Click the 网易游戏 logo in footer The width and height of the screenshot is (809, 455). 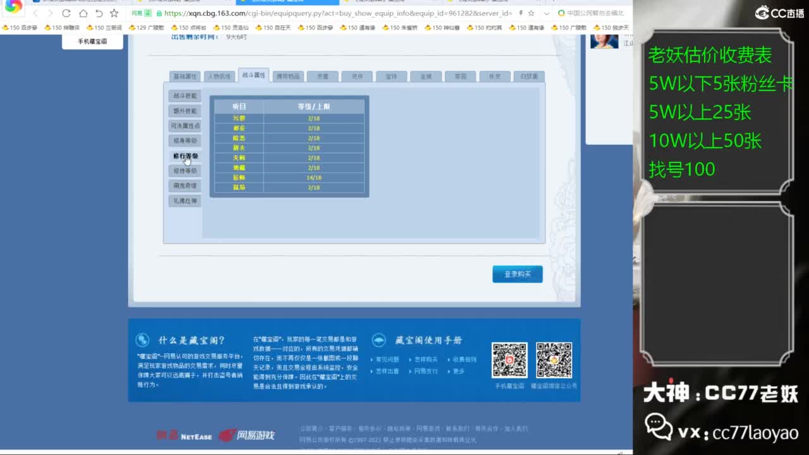pyautogui.click(x=246, y=435)
